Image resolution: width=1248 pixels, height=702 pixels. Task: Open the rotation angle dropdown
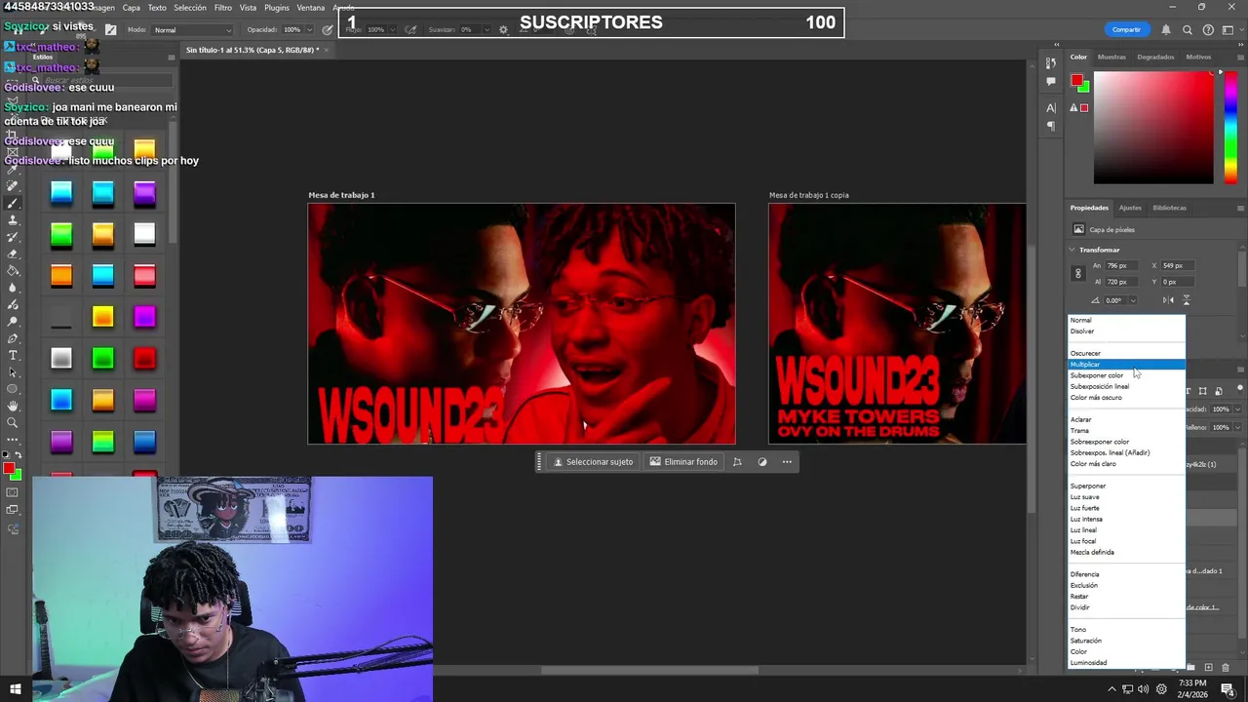click(1133, 300)
